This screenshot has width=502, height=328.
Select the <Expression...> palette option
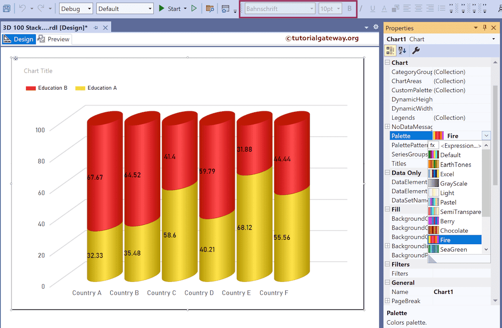460,146
